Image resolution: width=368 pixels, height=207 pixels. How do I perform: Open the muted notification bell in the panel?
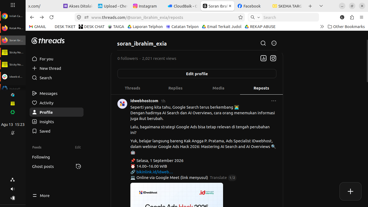tap(13, 133)
